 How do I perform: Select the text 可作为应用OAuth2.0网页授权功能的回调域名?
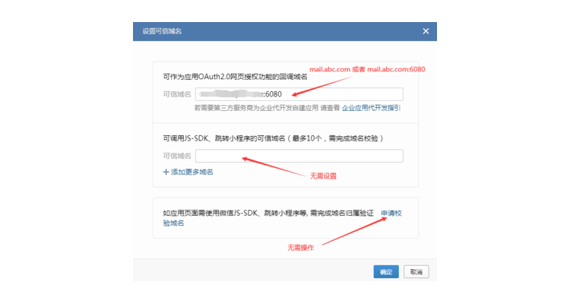click(235, 77)
